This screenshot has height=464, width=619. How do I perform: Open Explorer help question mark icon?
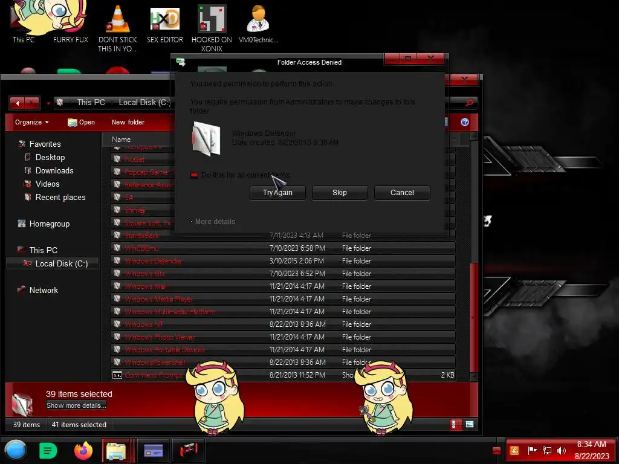click(465, 122)
